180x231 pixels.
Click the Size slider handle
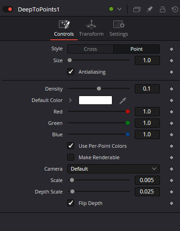tap(69, 60)
